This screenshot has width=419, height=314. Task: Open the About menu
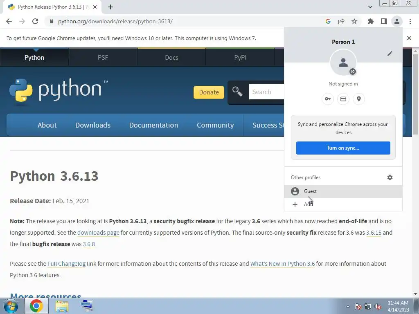point(47,125)
